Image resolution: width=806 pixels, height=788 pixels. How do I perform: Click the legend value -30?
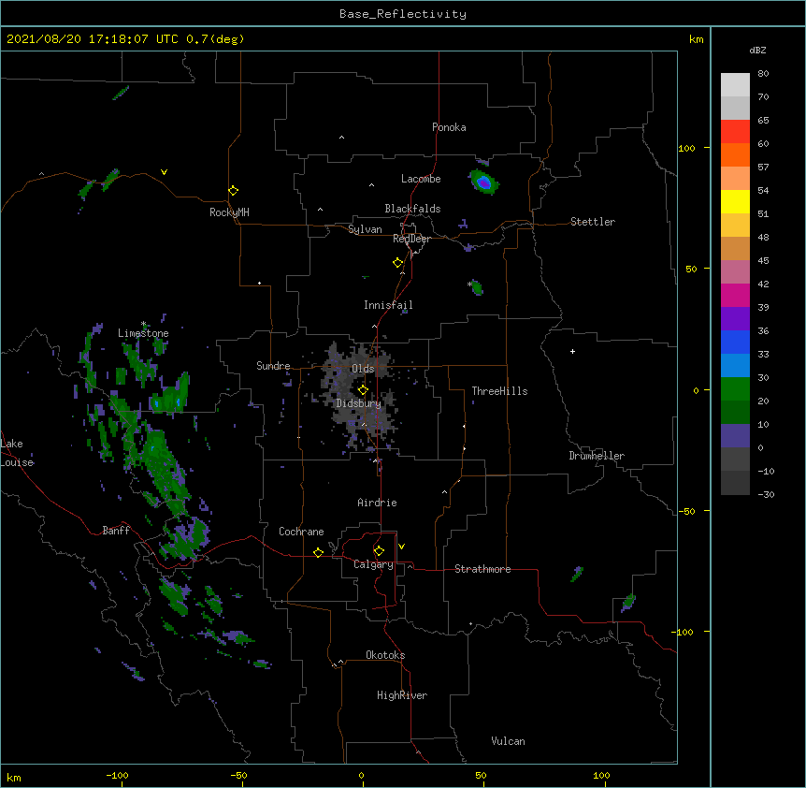point(766,494)
